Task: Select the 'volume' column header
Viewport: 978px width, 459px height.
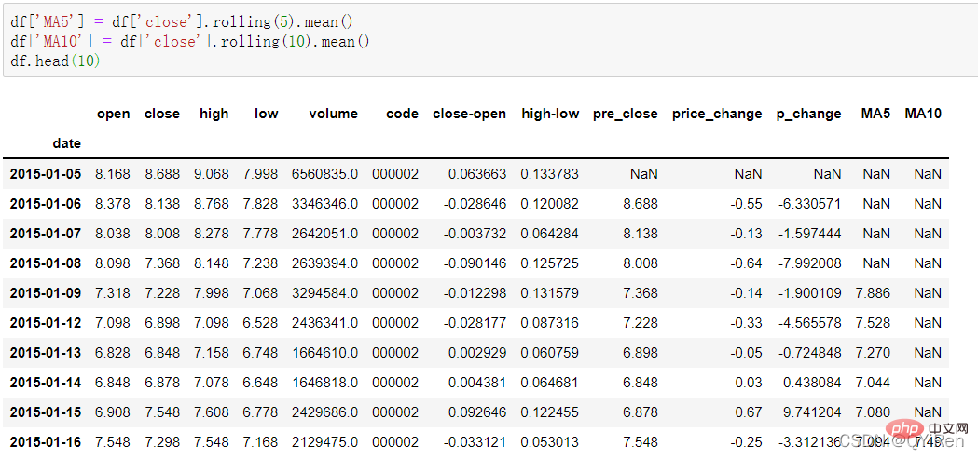Action: pyautogui.click(x=333, y=114)
